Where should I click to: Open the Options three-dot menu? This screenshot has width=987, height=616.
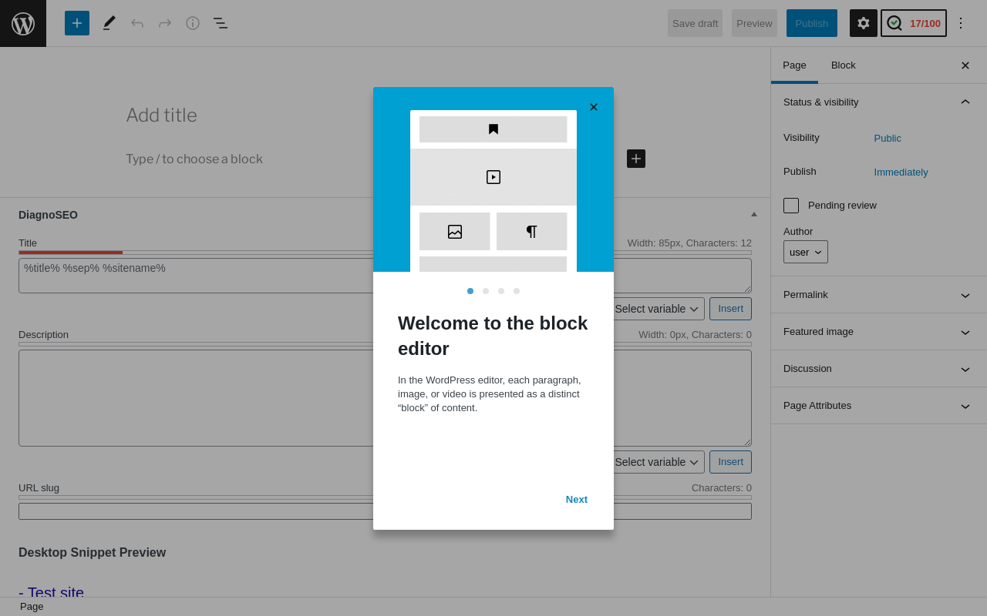coord(961,23)
